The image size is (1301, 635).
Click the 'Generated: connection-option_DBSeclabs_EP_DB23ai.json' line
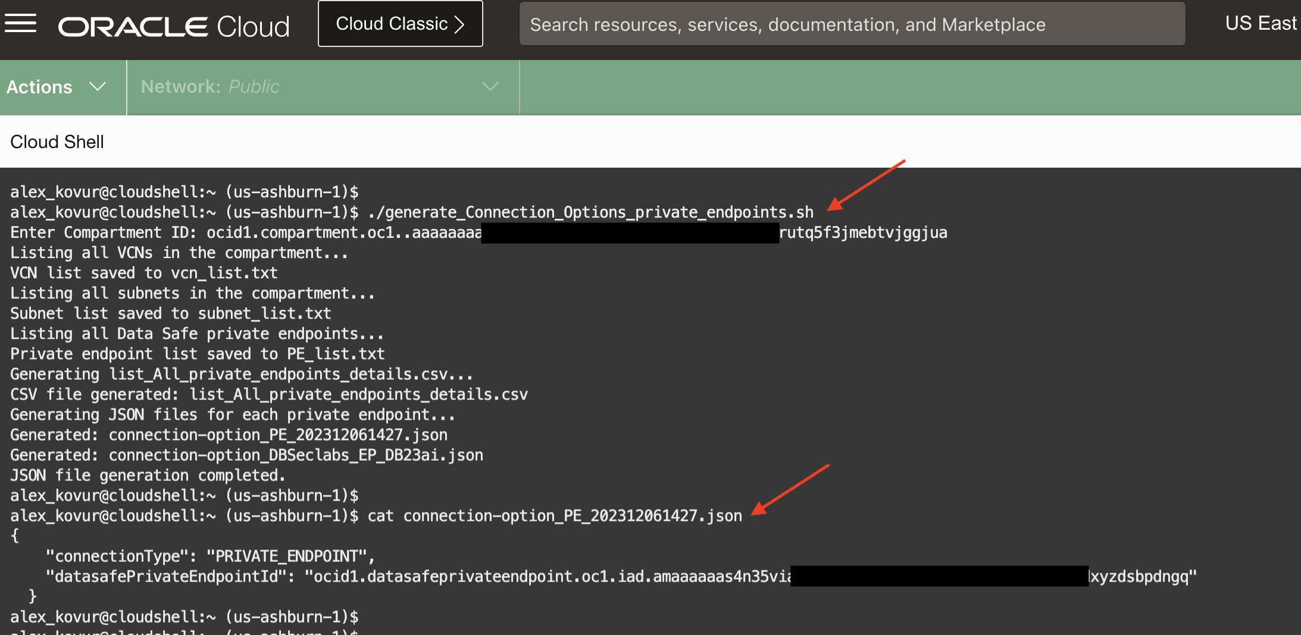click(x=247, y=455)
